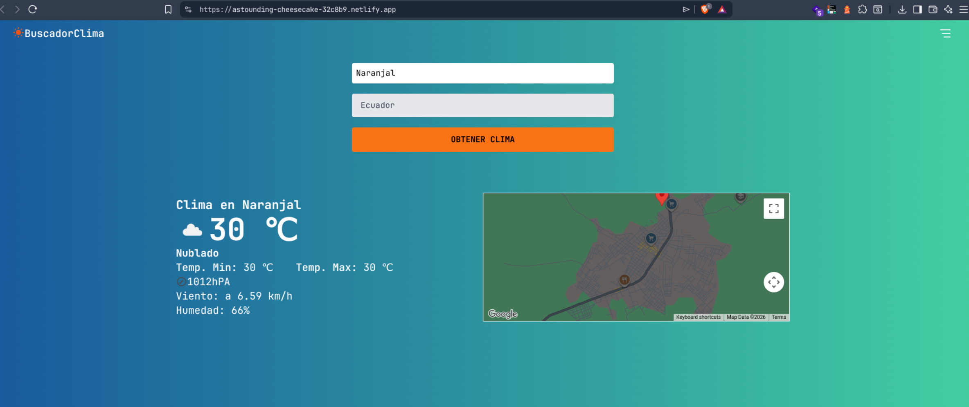Focus the city field containing Naranjal
Screen dimensions: 969x407
[x=482, y=73]
